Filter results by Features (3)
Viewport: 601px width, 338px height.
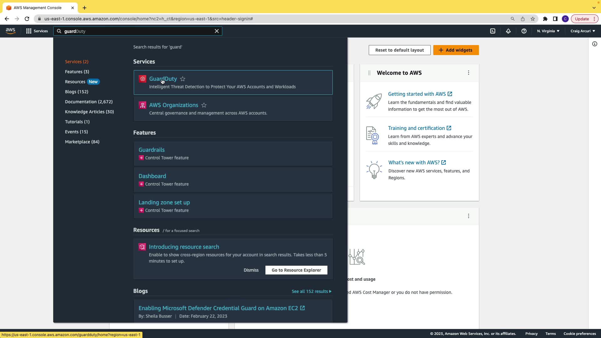click(77, 72)
